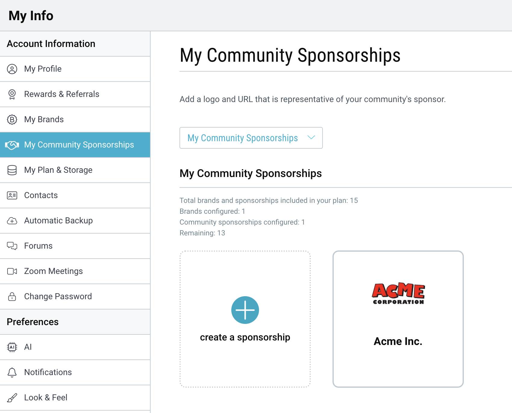512x413 pixels.
Task: Go to the Rewards & Referrals page
Action: [62, 94]
